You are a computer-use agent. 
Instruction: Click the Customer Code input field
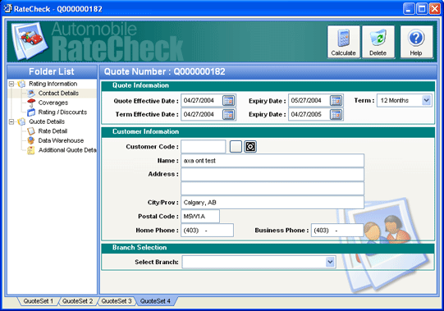204,146
